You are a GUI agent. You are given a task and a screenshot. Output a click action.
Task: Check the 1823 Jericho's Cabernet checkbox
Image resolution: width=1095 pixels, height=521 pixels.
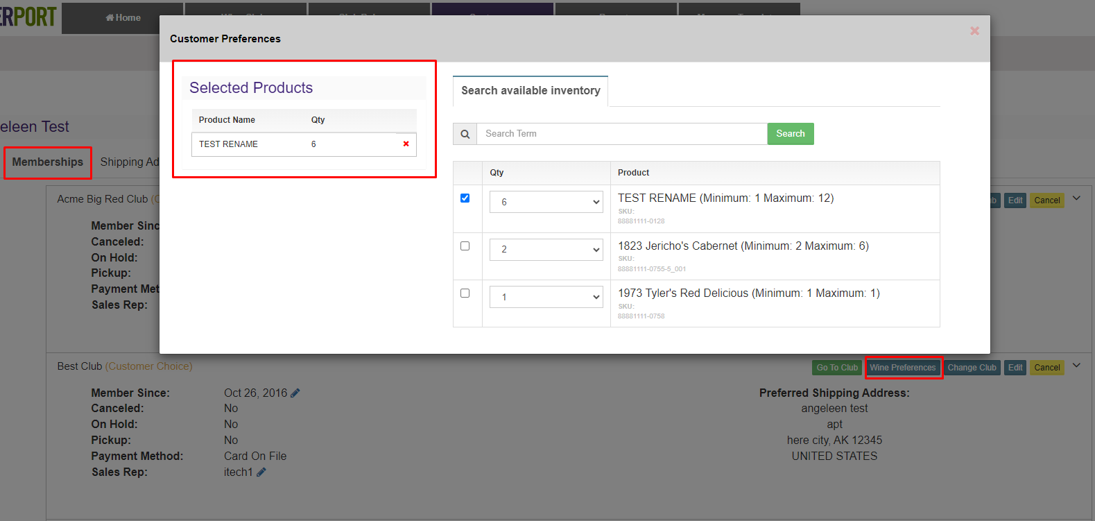pyautogui.click(x=465, y=246)
